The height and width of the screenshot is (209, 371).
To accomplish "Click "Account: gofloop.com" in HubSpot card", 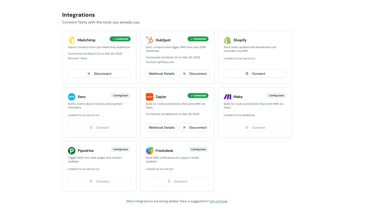I will tap(160, 62).
